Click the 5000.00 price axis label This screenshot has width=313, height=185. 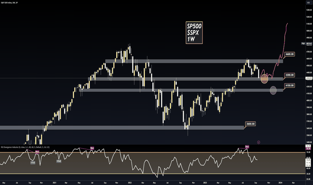tap(309, 31)
